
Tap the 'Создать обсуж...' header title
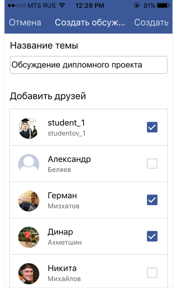coord(90,23)
